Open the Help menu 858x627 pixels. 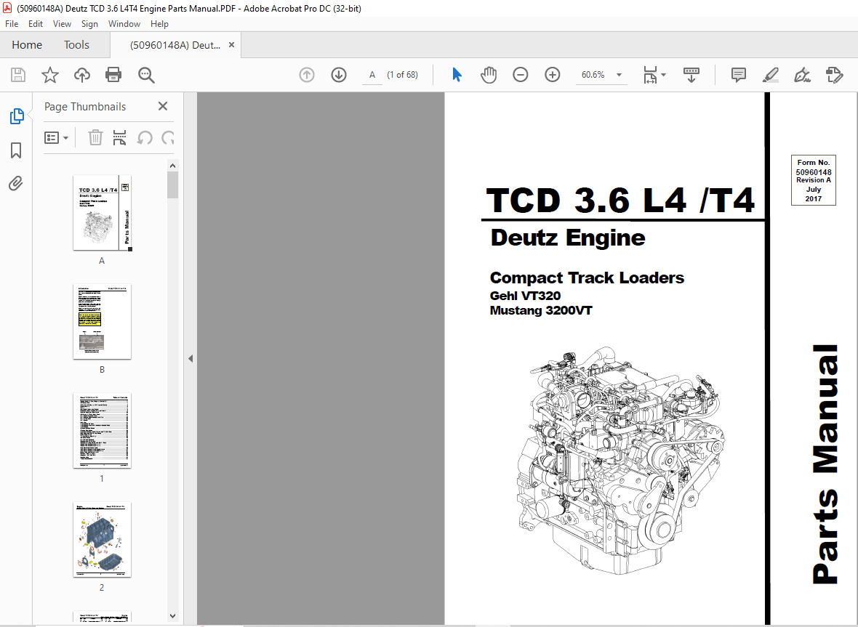tap(159, 24)
